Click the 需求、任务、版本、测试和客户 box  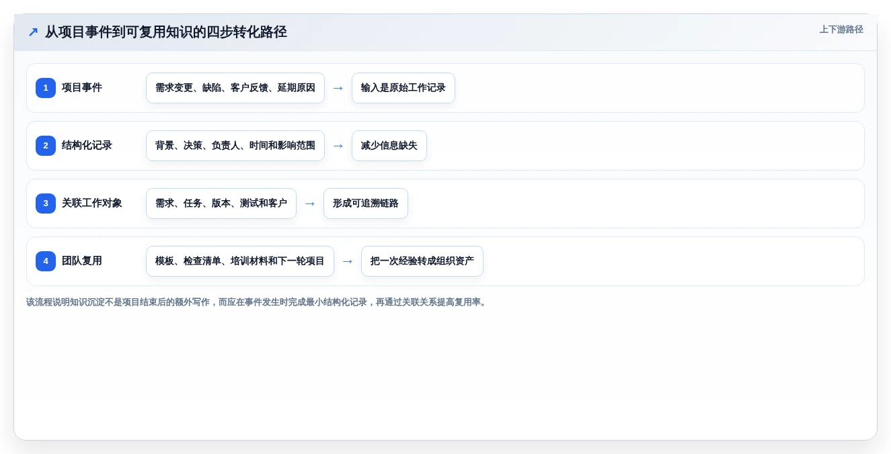[221, 203]
